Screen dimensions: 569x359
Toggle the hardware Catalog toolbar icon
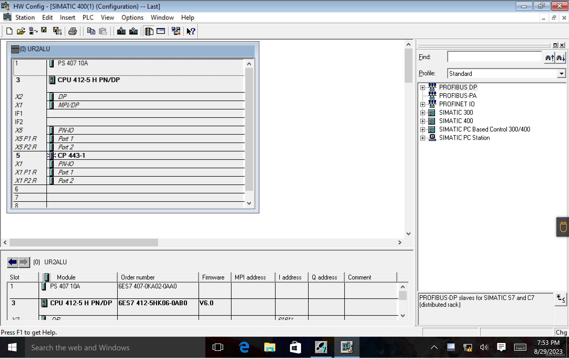(x=149, y=31)
